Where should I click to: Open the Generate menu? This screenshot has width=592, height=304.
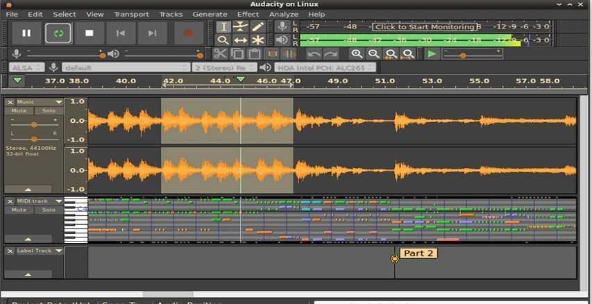(210, 15)
